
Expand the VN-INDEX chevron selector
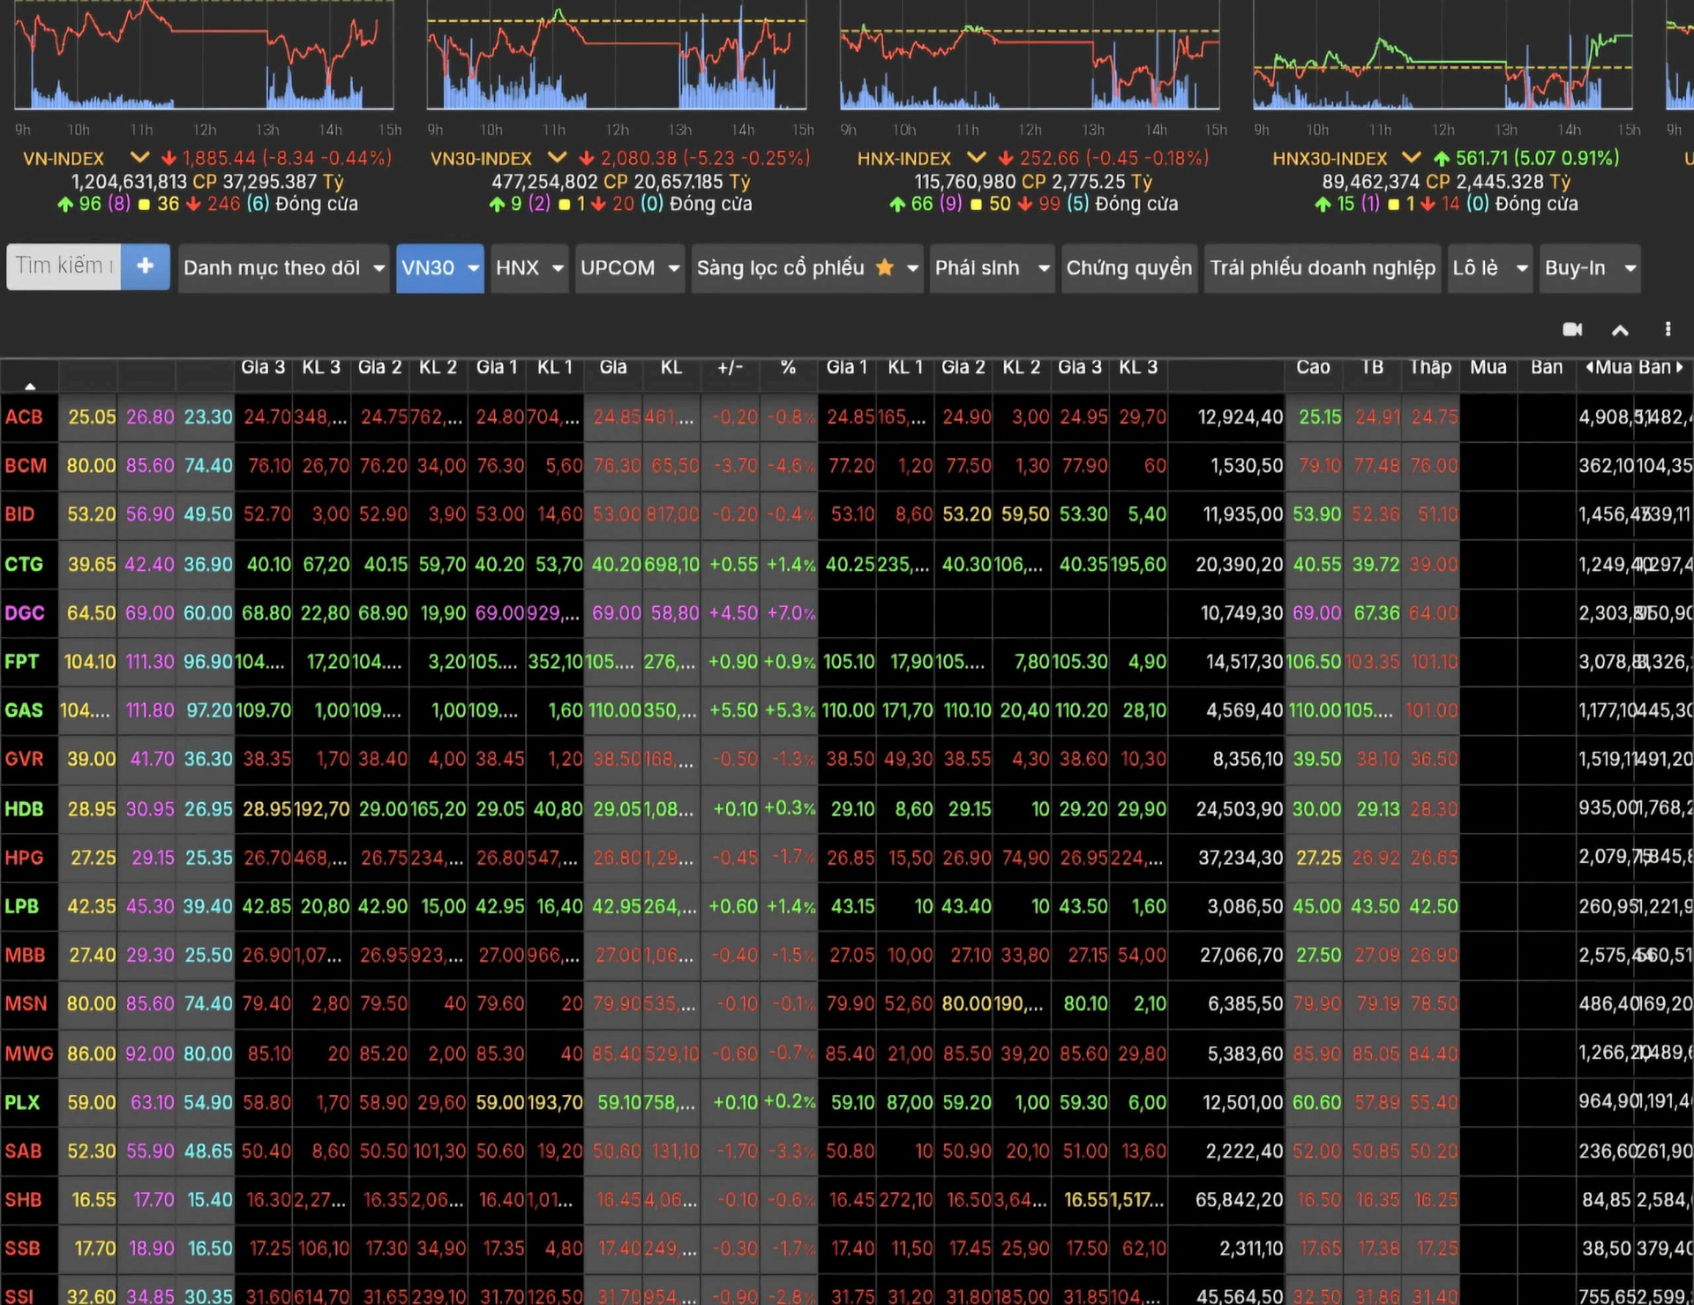tap(139, 158)
